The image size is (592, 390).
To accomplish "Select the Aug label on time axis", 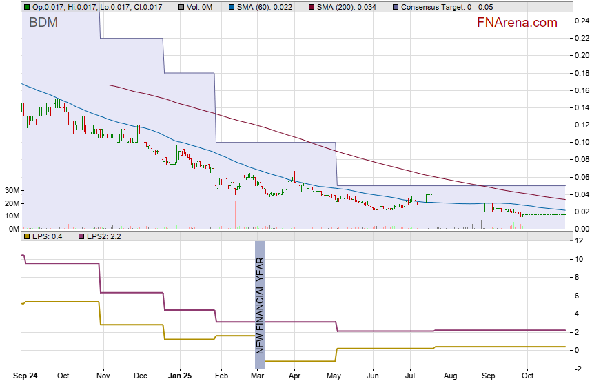I will pyautogui.click(x=450, y=376).
